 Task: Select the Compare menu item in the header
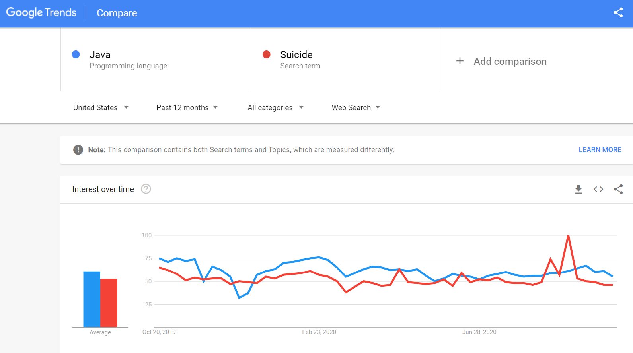tap(117, 13)
